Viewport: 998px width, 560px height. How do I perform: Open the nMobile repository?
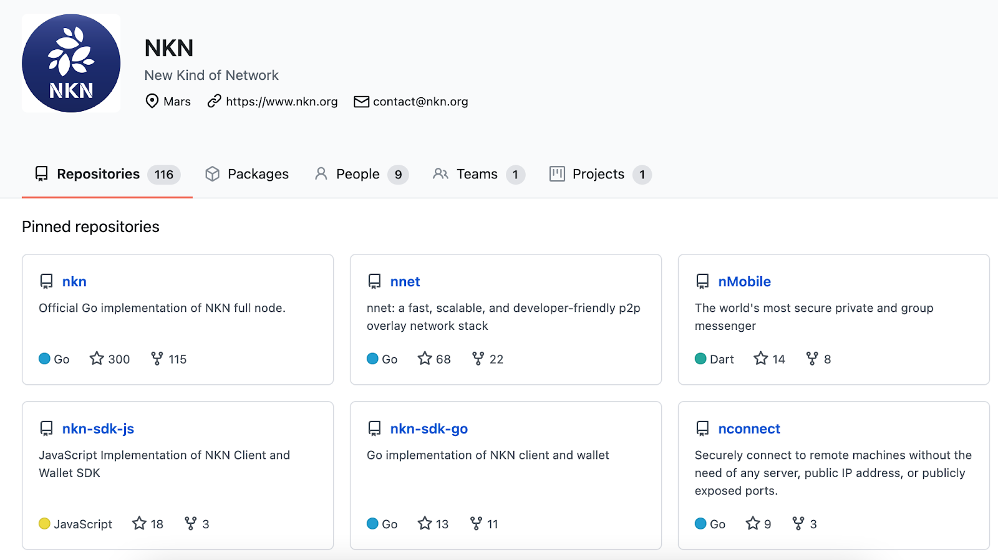click(x=744, y=282)
